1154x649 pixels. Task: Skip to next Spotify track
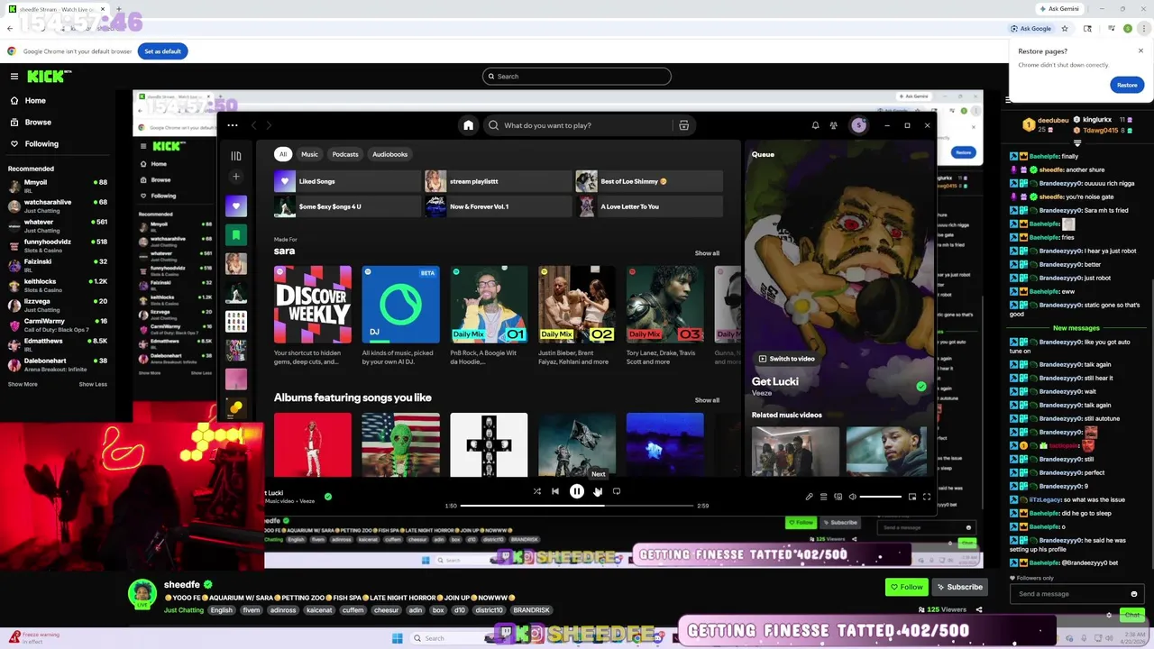(598, 491)
